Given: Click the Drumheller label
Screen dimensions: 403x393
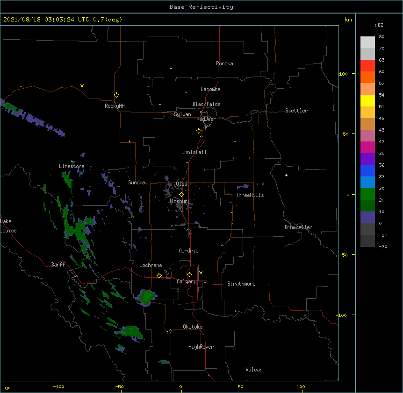Looking at the screenshot, I should point(298,227).
